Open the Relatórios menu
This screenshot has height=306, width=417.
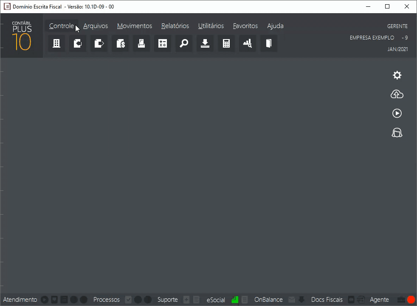point(175,26)
